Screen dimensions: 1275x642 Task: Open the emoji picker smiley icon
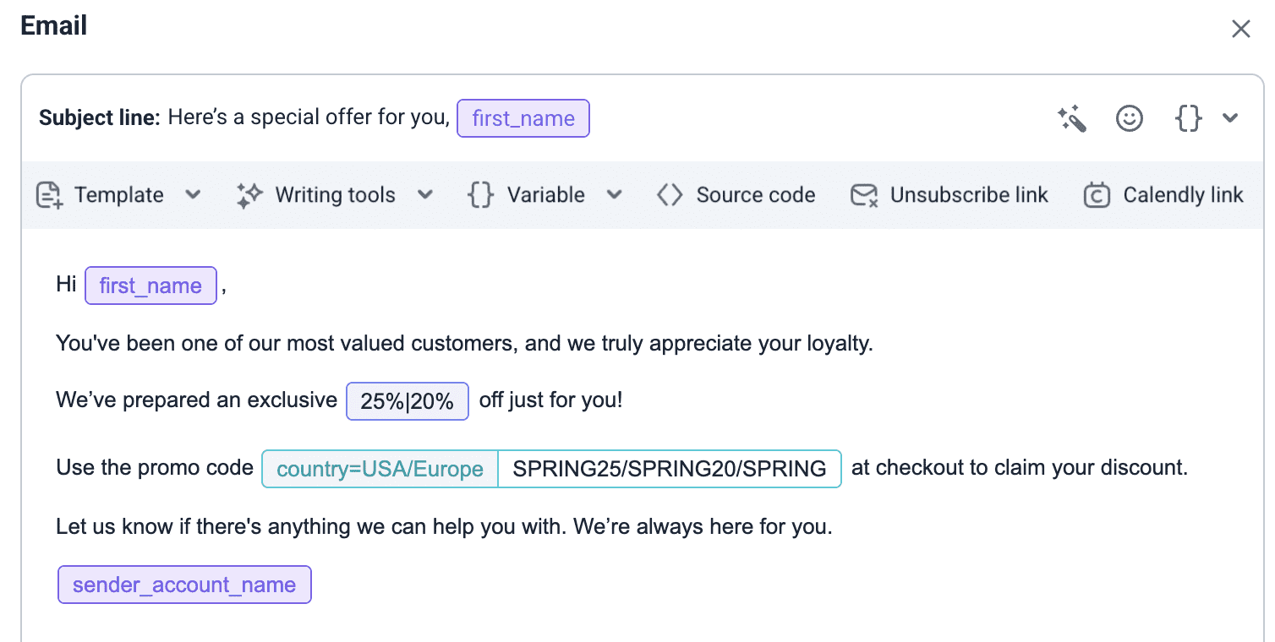pyautogui.click(x=1130, y=118)
